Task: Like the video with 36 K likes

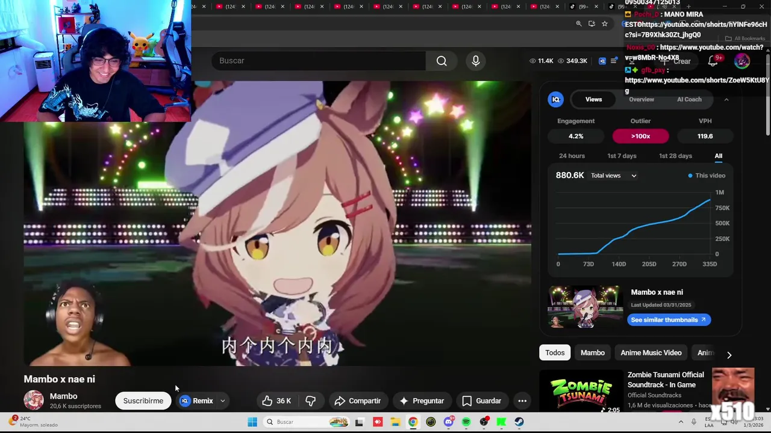Action: pyautogui.click(x=276, y=401)
